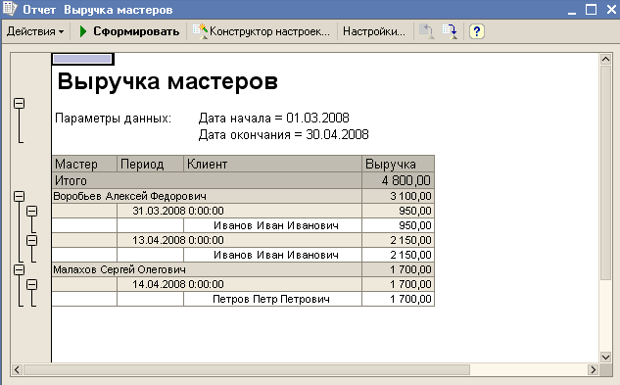This screenshot has width=620, height=385.
Task: Collapse the 31.03.2008 period group
Action: coord(32,211)
